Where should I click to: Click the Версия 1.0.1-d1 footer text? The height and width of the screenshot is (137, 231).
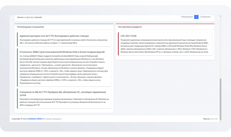[210, 119]
